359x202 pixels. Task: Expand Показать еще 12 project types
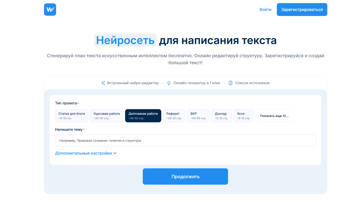pos(274,116)
